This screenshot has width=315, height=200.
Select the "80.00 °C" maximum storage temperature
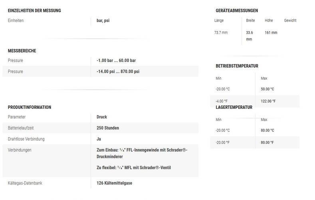pyautogui.click(x=267, y=130)
